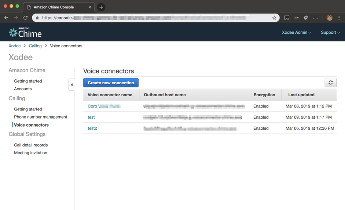Click Enabled in the test2 row

tap(261, 128)
